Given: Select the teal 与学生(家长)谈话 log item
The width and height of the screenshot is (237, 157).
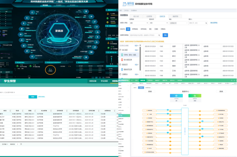Looking at the screenshot, I should point(129,54).
